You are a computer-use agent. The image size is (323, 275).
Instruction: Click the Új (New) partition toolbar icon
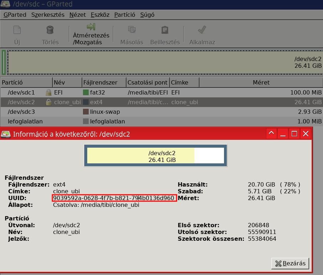click(17, 30)
